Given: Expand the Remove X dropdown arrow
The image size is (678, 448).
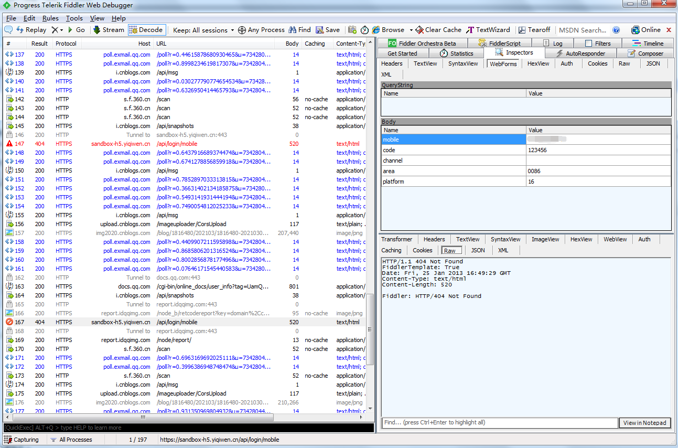Looking at the screenshot, I should [x=61, y=30].
